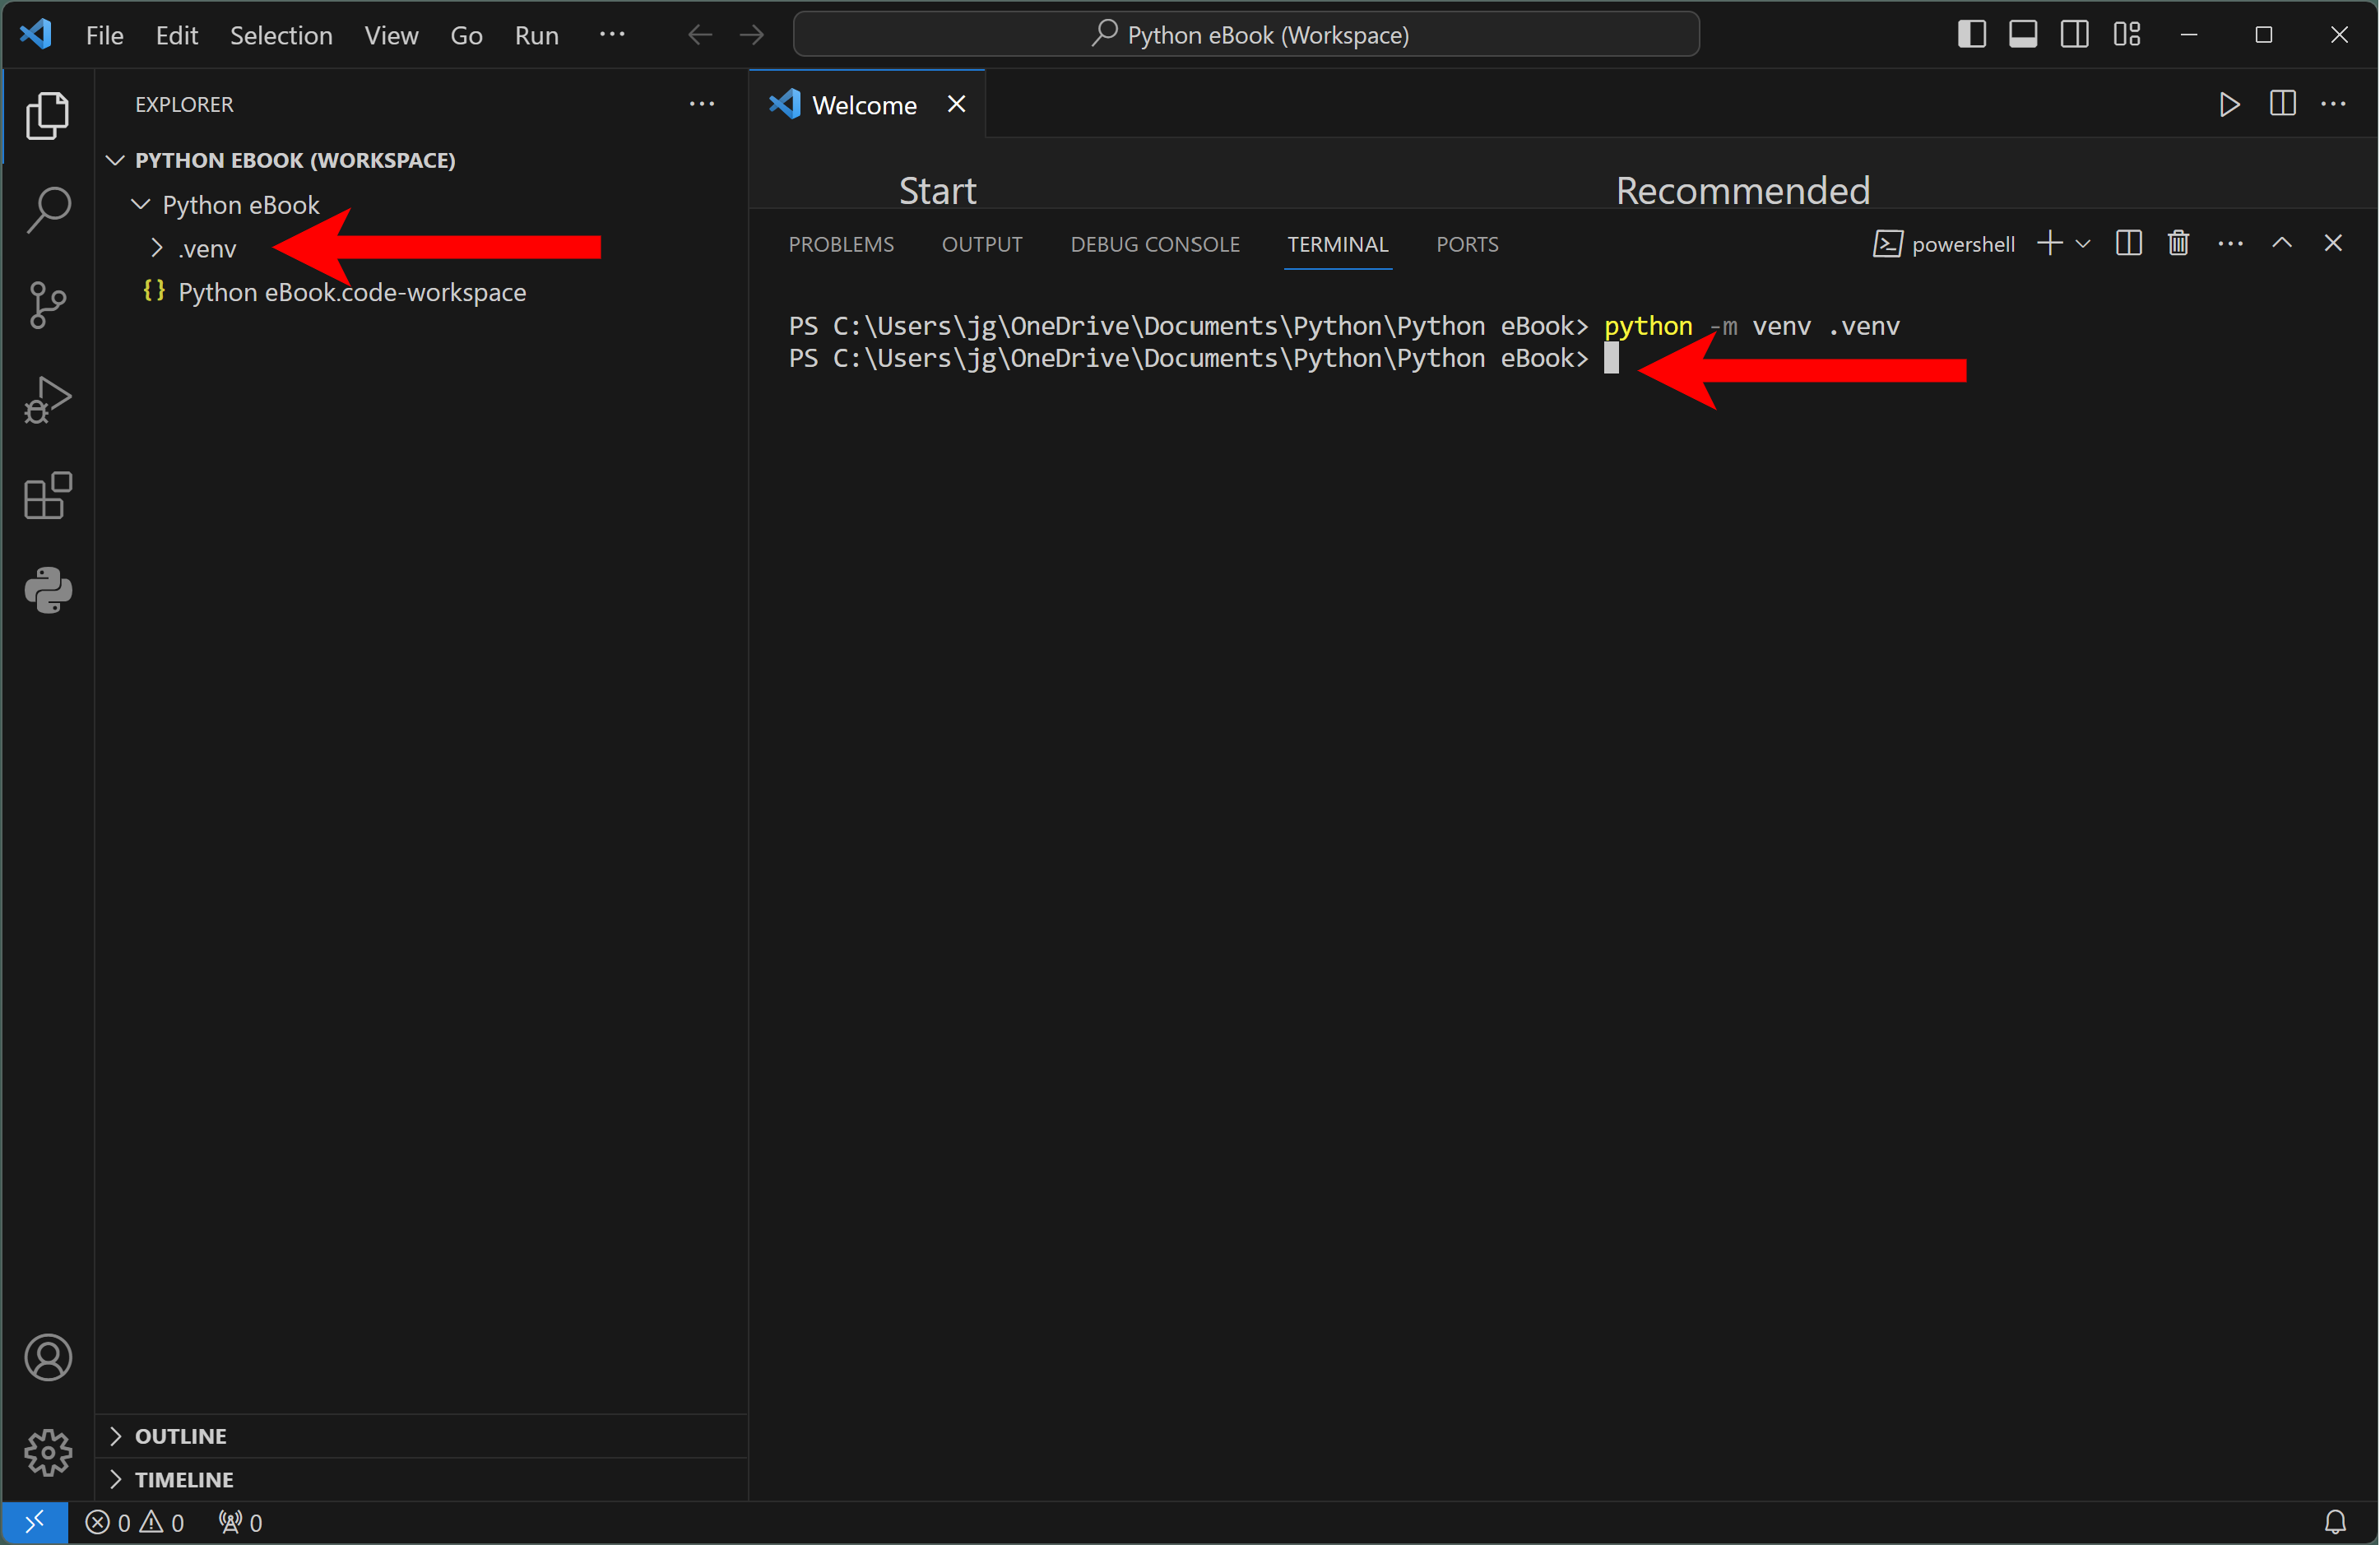Create a new terminal with plus icon

(x=2049, y=243)
